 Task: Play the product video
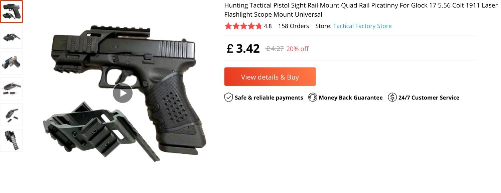click(123, 93)
